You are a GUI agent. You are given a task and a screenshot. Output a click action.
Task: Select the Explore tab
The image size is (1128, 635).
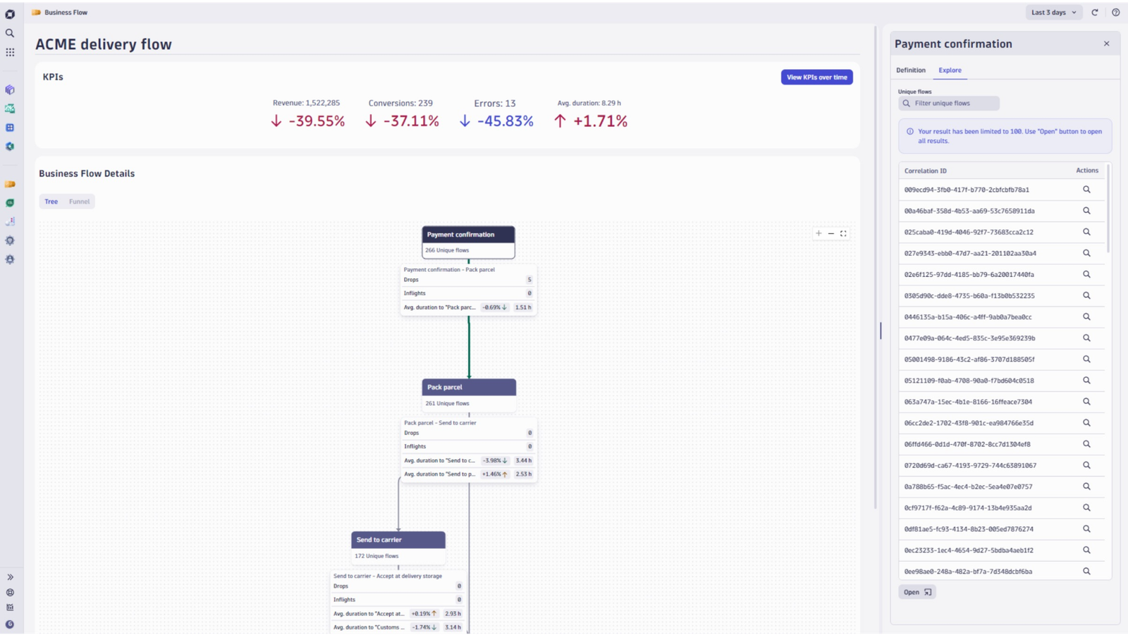click(950, 70)
